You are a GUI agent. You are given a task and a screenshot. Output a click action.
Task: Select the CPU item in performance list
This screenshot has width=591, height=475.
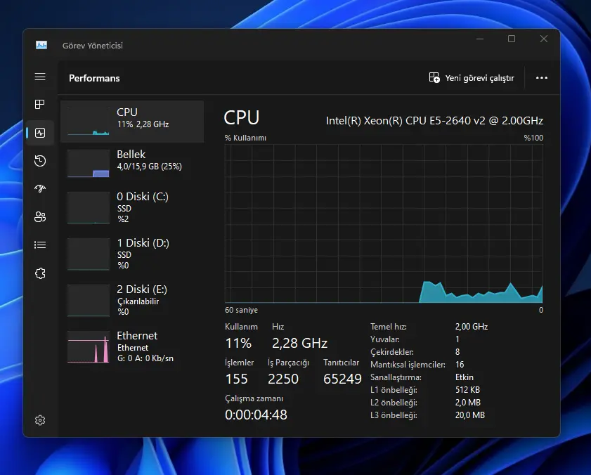pyautogui.click(x=132, y=122)
